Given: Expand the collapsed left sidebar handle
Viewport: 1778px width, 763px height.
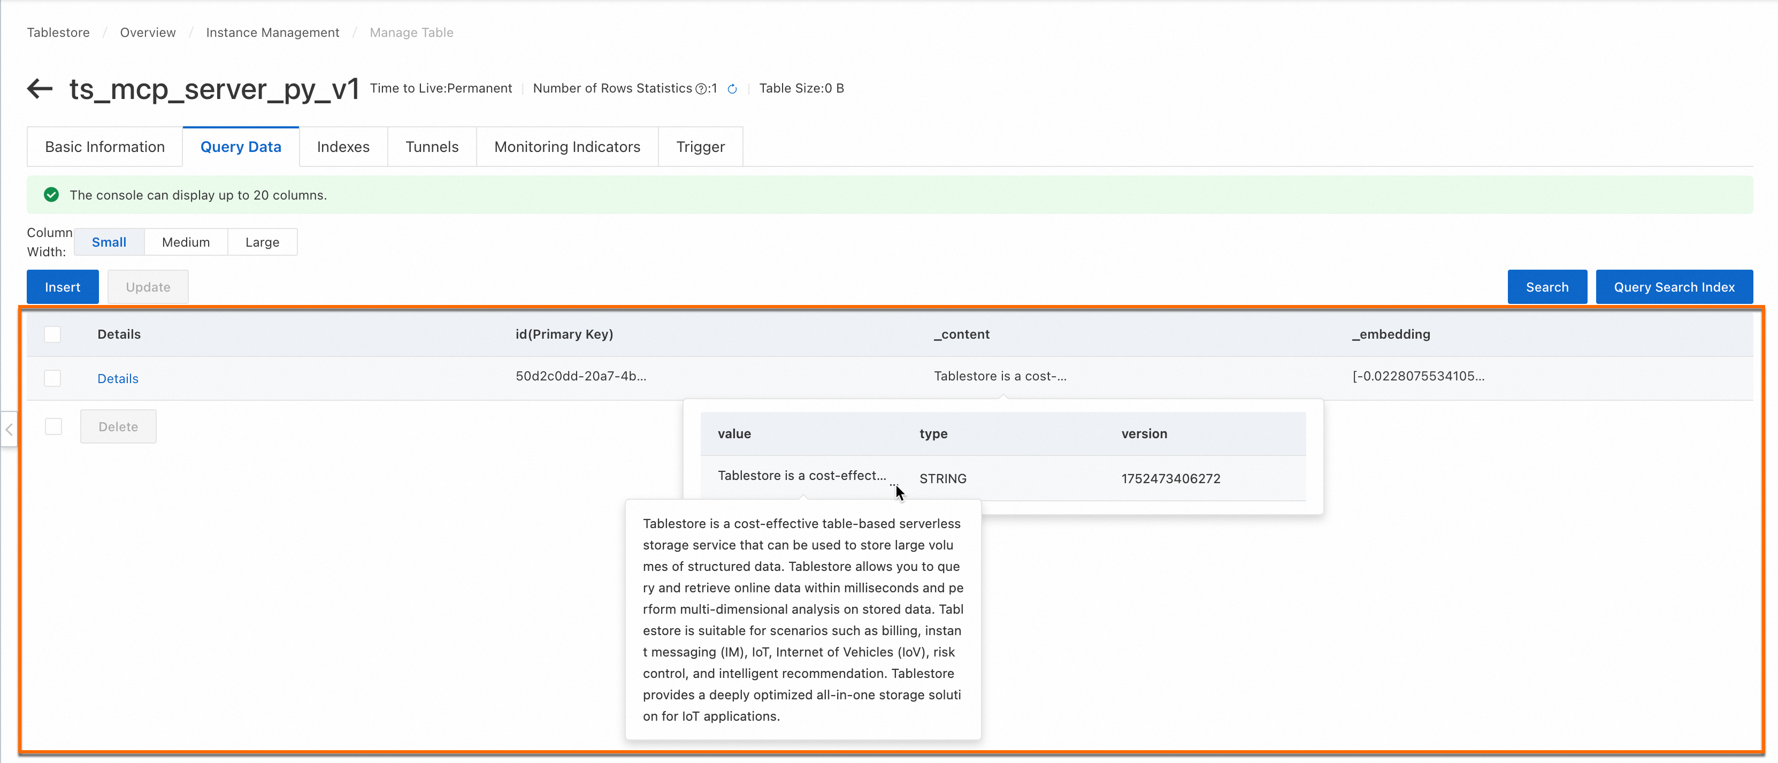Looking at the screenshot, I should point(9,430).
